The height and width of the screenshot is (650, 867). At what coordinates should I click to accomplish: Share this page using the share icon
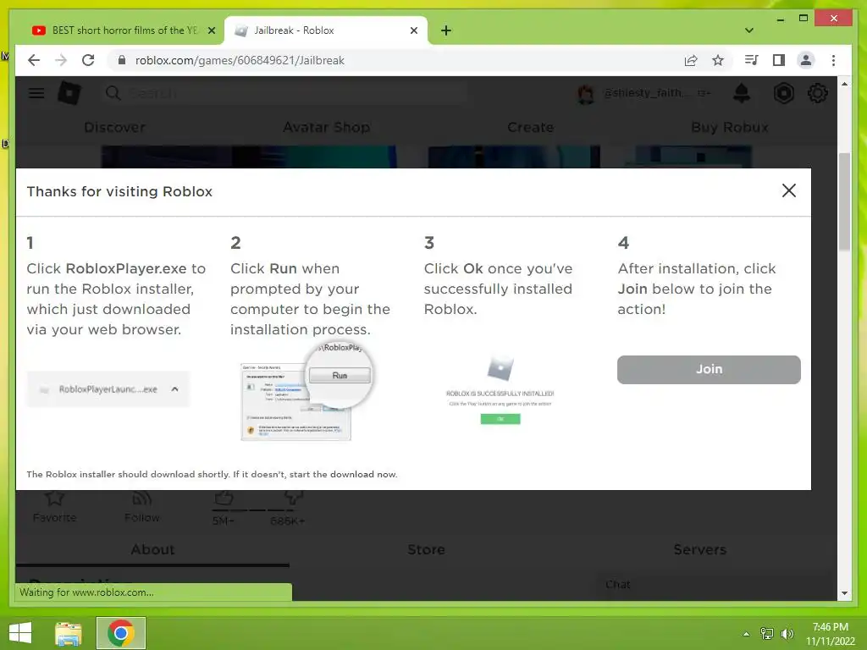691,60
